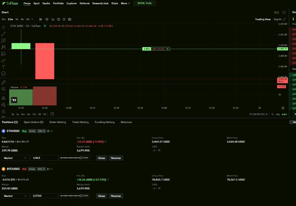Open go-to-date calendar icon
The image size is (296, 206).
pyautogui.click(x=52, y=114)
